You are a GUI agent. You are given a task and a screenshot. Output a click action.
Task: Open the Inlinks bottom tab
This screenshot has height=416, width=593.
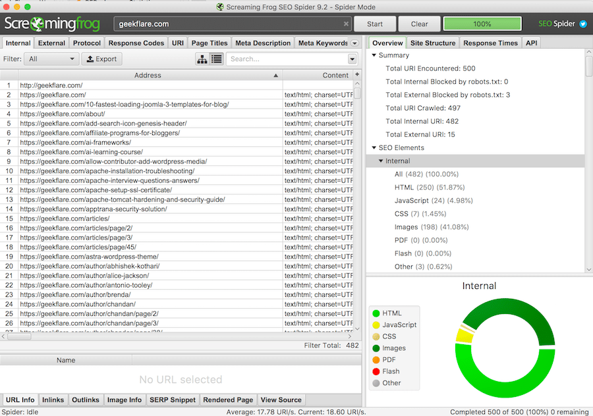click(53, 400)
